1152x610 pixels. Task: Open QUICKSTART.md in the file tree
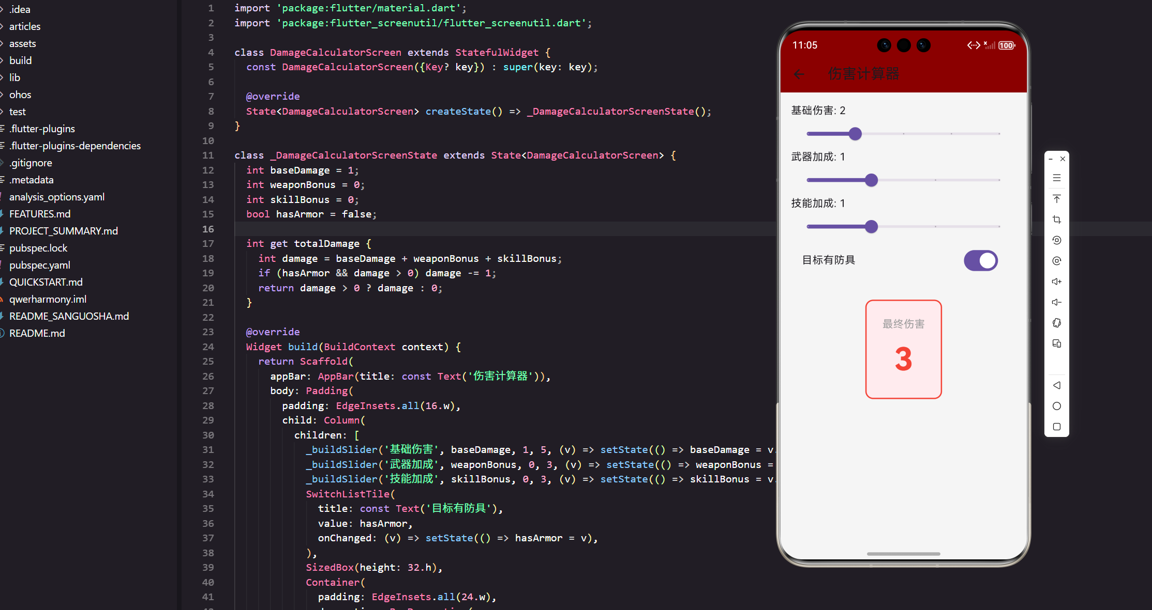46,282
